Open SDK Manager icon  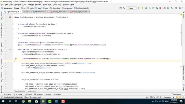[172, 8]
